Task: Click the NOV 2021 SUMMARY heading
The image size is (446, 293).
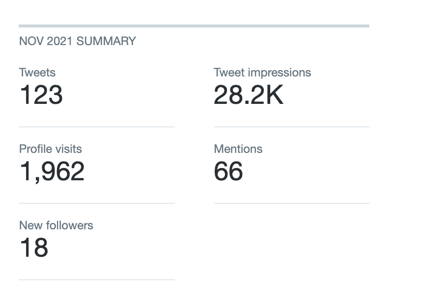Action: coord(77,41)
